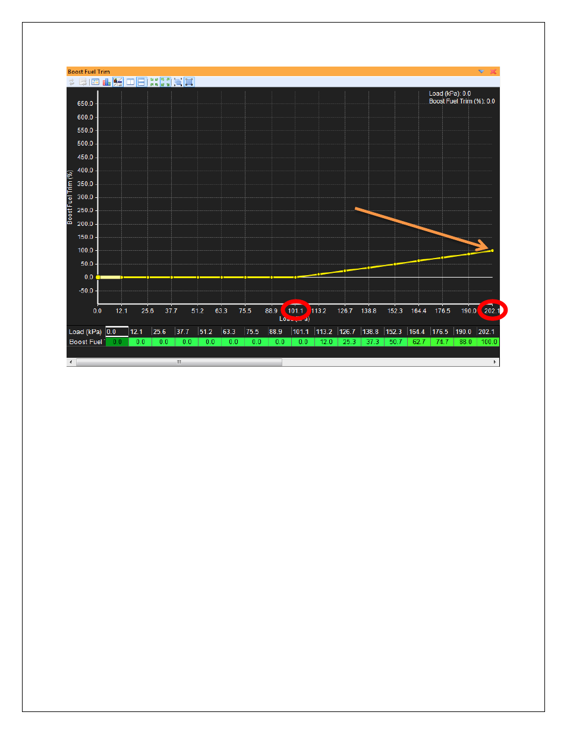
Task: Click the scrollbar left arrow below table
Action: [x=71, y=362]
